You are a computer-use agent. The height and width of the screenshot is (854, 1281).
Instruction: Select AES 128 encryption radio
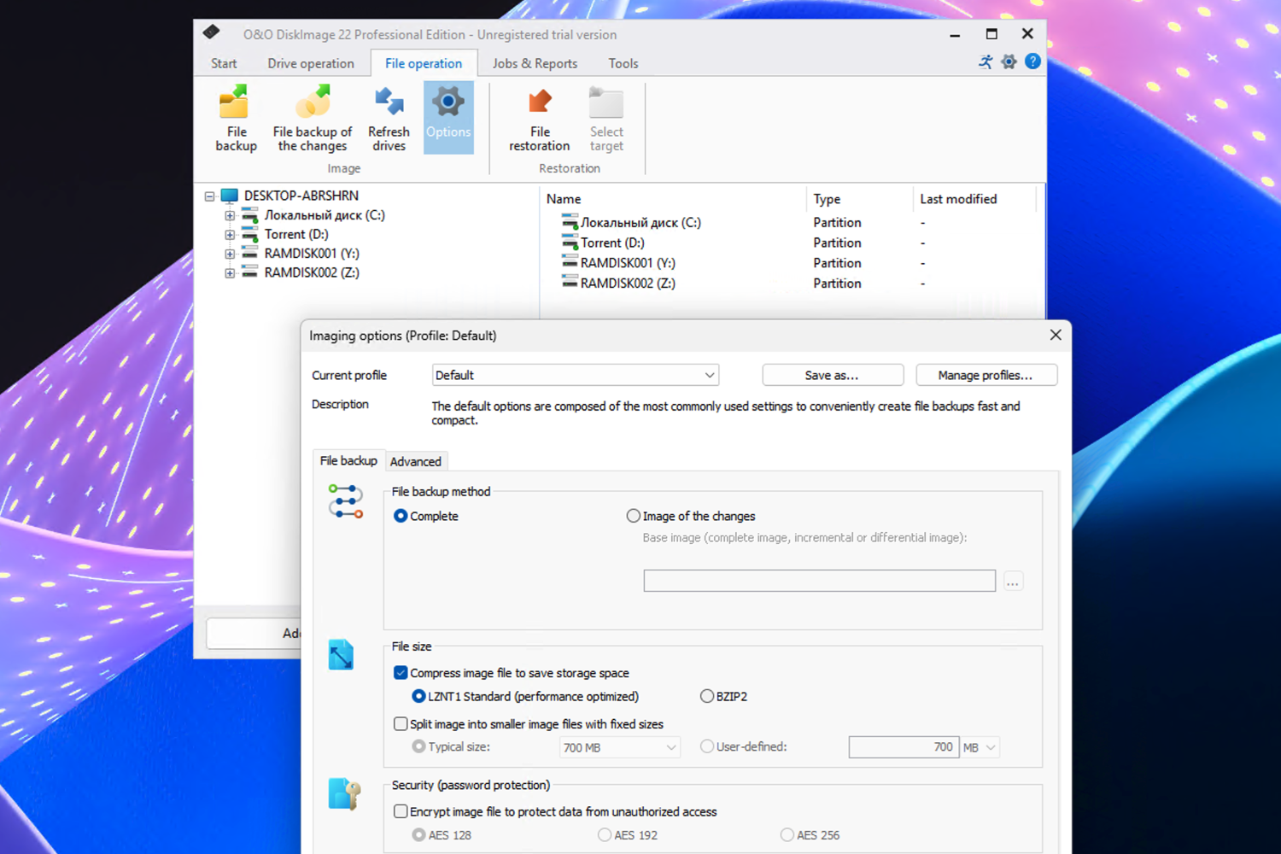click(418, 835)
